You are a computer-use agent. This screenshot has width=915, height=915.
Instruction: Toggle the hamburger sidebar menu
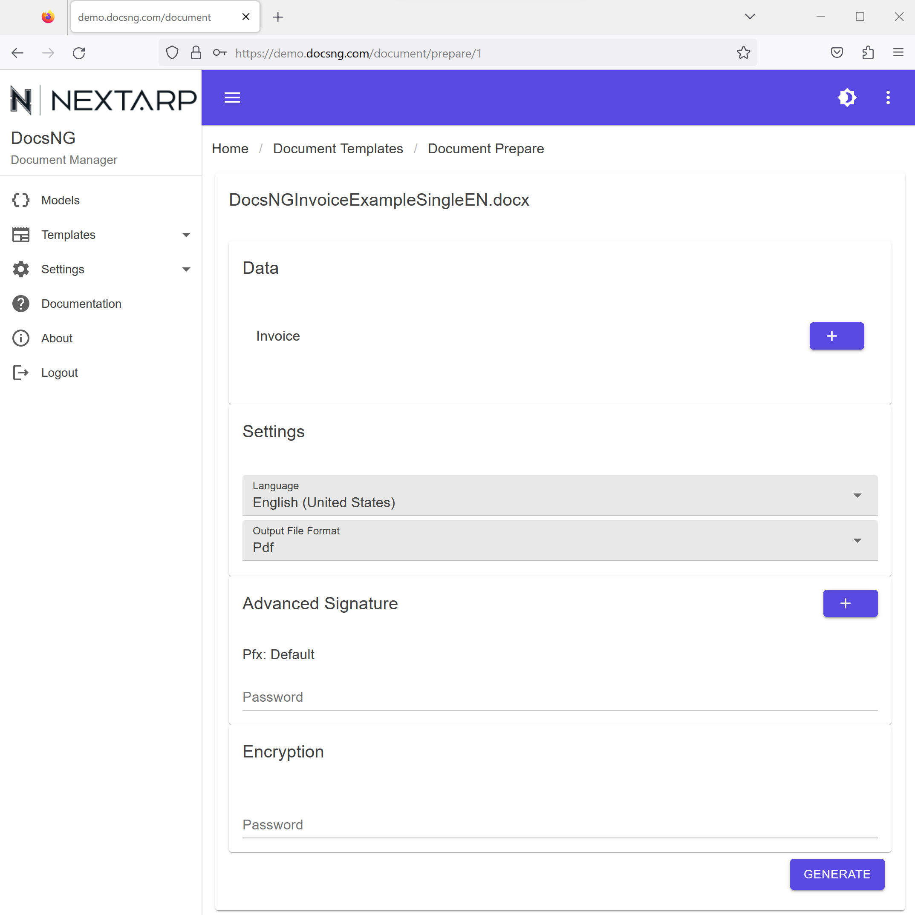(x=232, y=98)
